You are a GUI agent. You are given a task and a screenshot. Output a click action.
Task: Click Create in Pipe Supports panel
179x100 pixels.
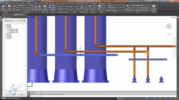82,7
